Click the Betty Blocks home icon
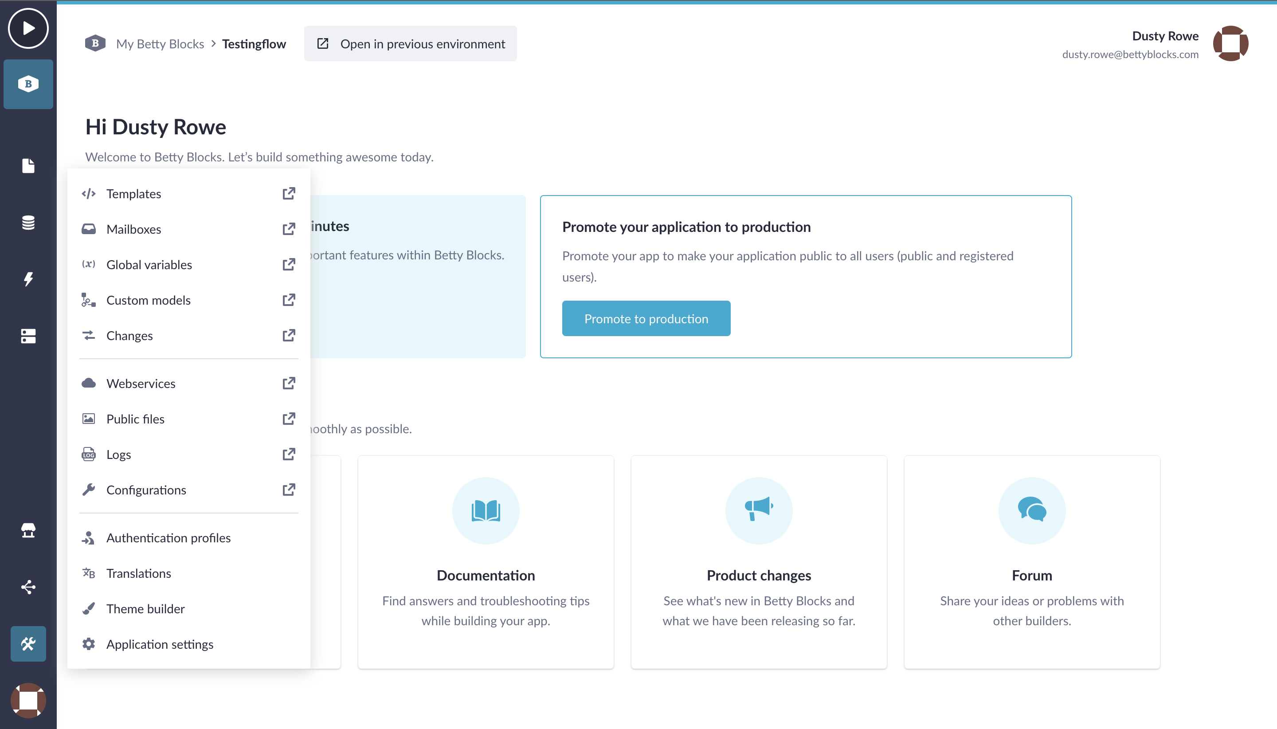The height and width of the screenshot is (729, 1277). 28,83
